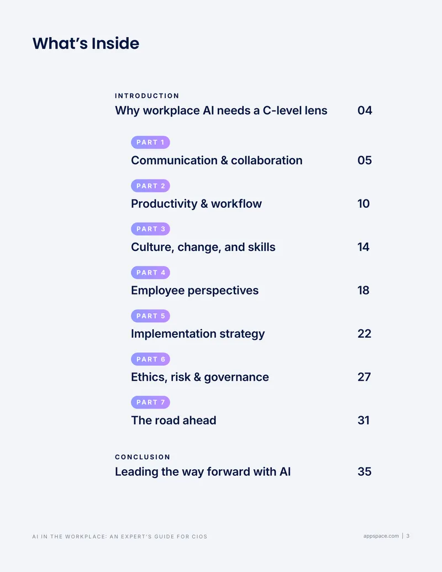Jump to Implementation strategy
Screen dimensions: 442x572
tap(198, 334)
